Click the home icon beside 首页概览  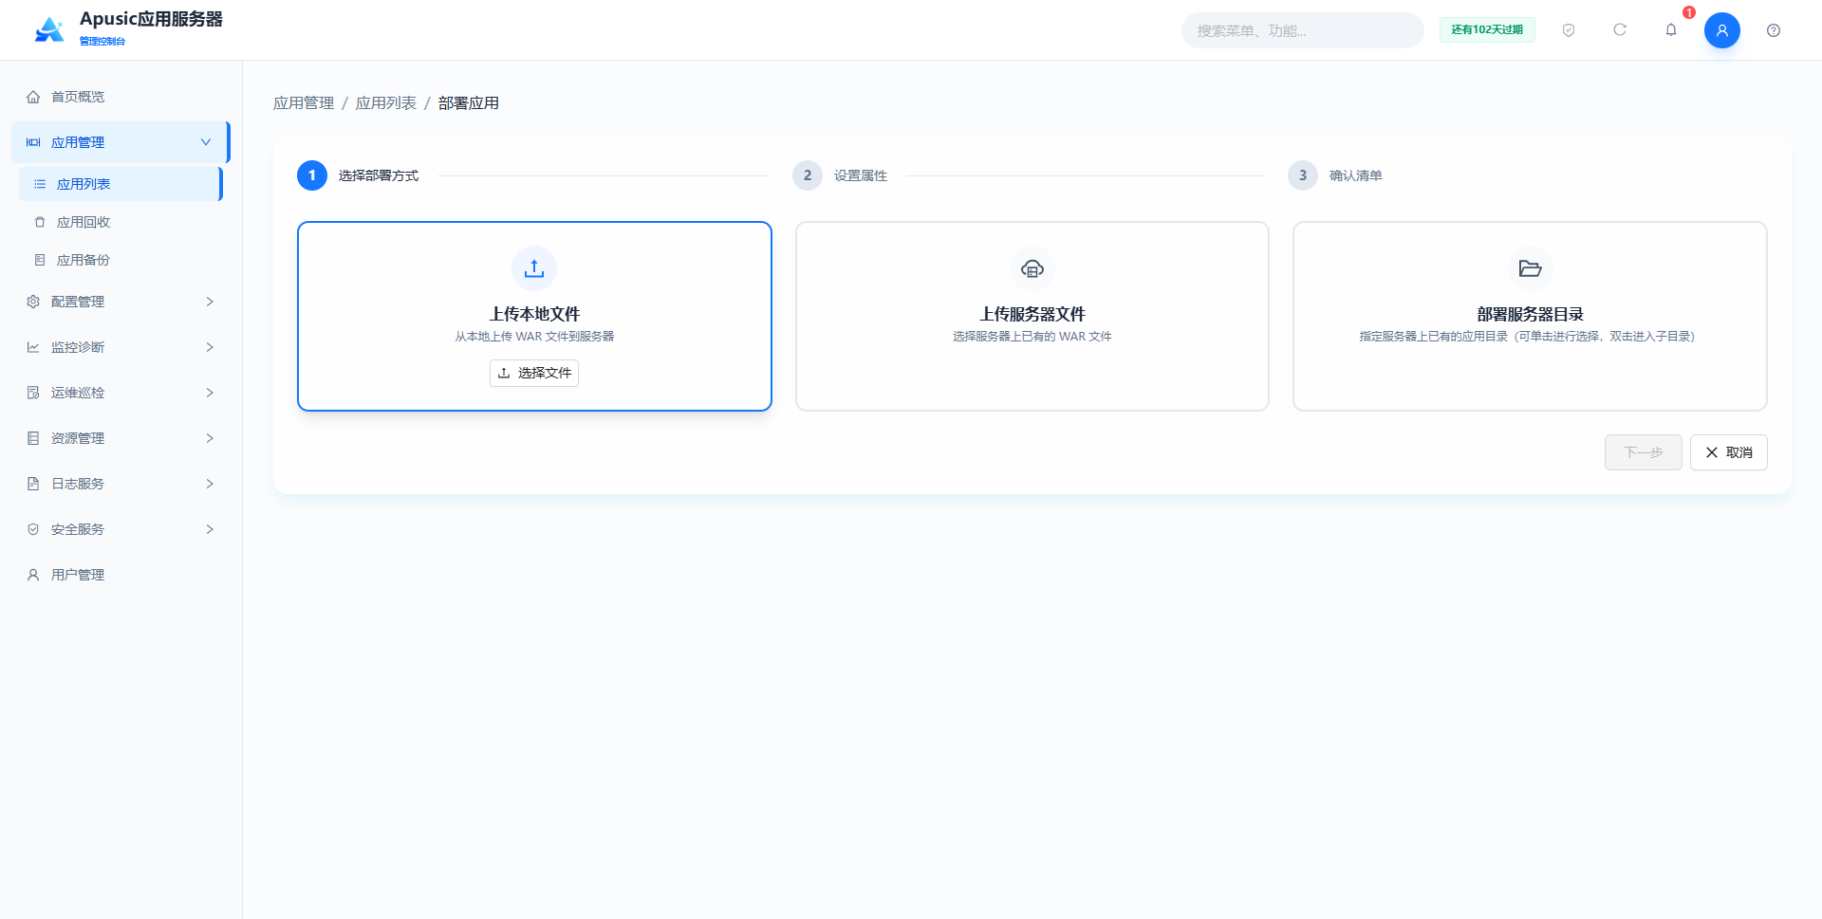tap(33, 97)
